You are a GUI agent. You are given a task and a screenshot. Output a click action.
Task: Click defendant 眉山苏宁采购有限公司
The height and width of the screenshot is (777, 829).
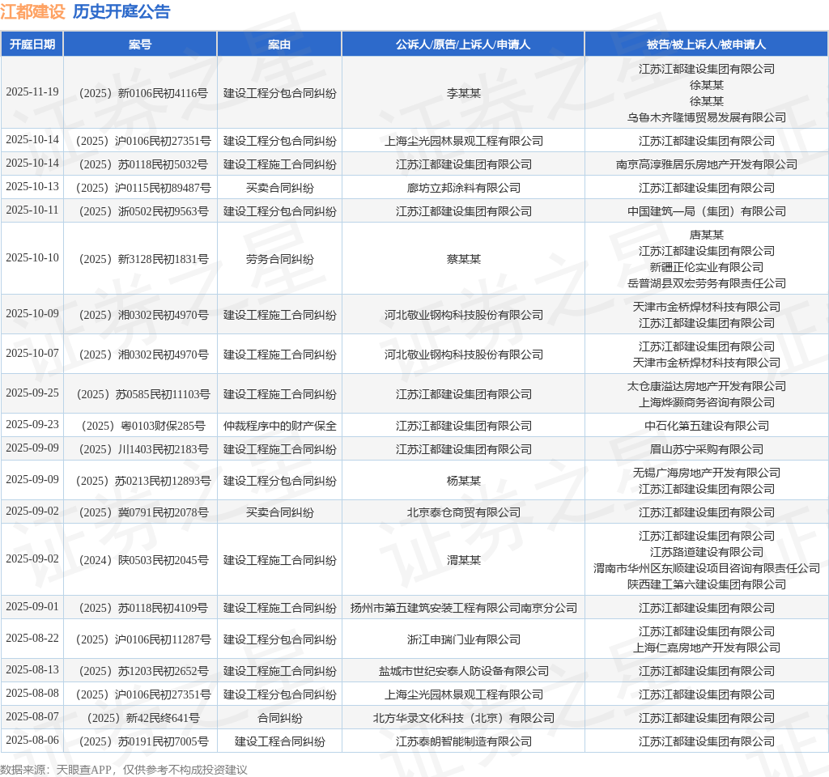(706, 449)
